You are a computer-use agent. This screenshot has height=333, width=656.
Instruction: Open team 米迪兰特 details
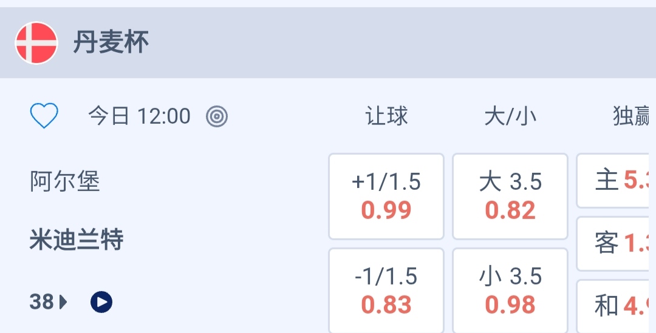77,240
